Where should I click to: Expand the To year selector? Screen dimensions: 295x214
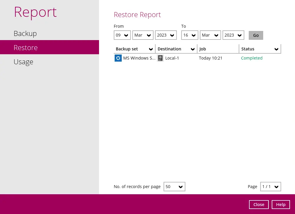click(x=233, y=35)
